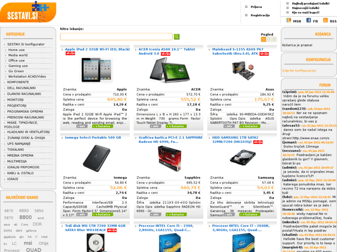
Task: Expand the KOMPONENTE category
Action: pos(18,82)
